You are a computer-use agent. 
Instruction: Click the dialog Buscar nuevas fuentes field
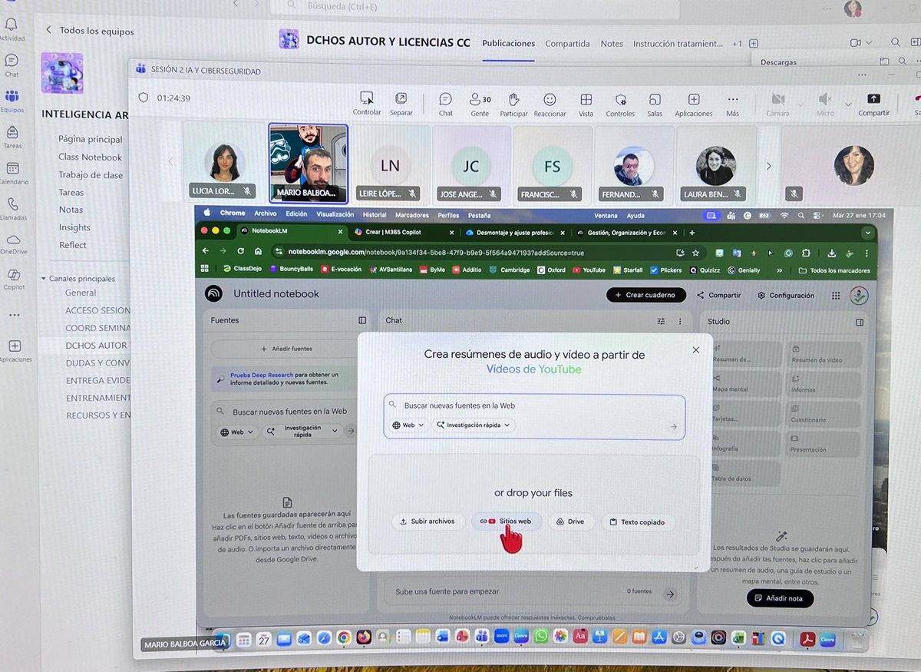point(534,405)
